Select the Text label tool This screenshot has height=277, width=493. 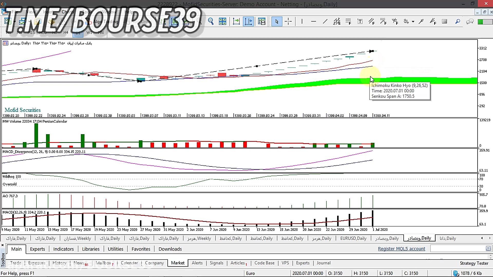(x=360, y=22)
